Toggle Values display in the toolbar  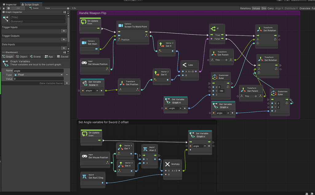click(256, 8)
